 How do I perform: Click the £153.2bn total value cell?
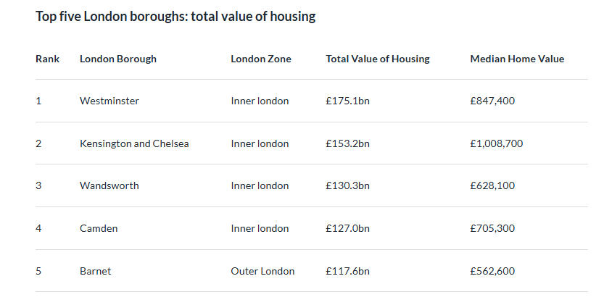point(347,143)
